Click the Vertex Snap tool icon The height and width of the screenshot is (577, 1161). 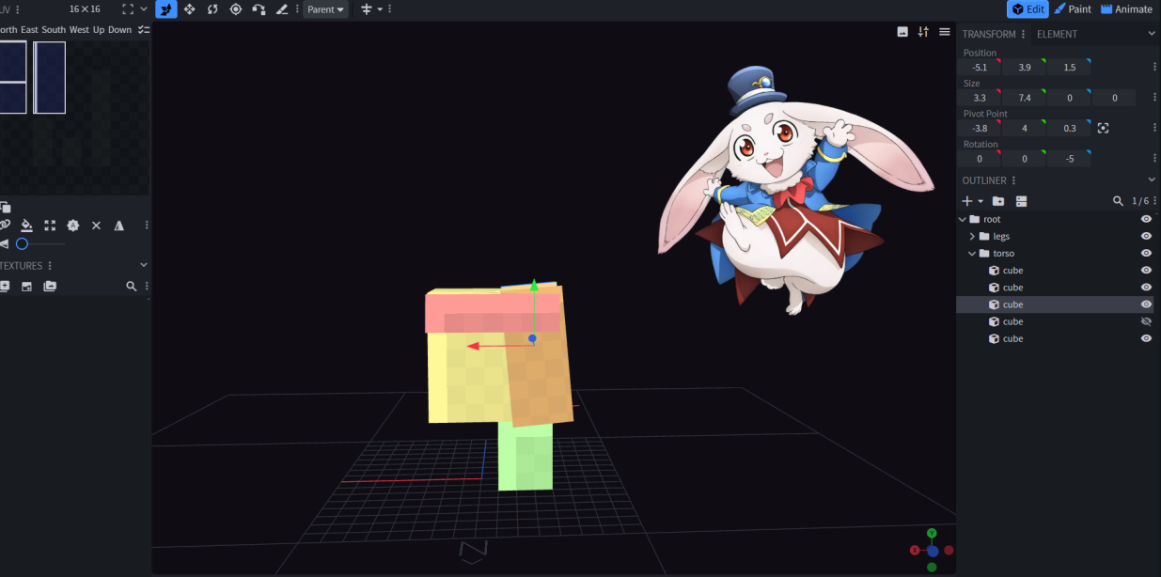tap(259, 9)
